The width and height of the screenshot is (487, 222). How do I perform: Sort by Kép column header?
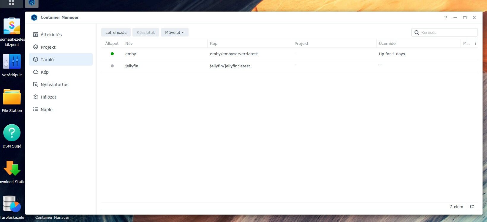click(x=250, y=43)
